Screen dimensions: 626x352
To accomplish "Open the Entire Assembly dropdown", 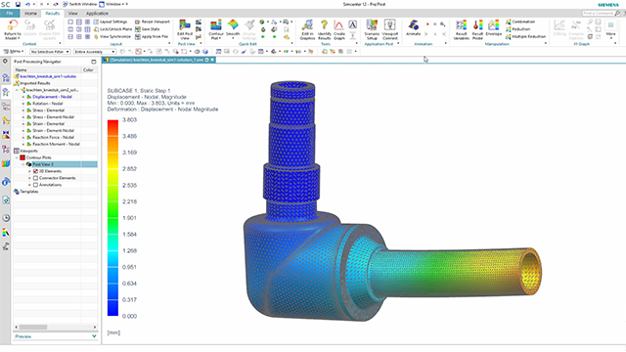I will 95,52.
